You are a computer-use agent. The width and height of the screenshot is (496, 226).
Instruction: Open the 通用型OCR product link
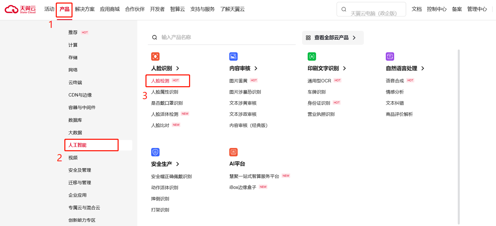[x=319, y=81]
